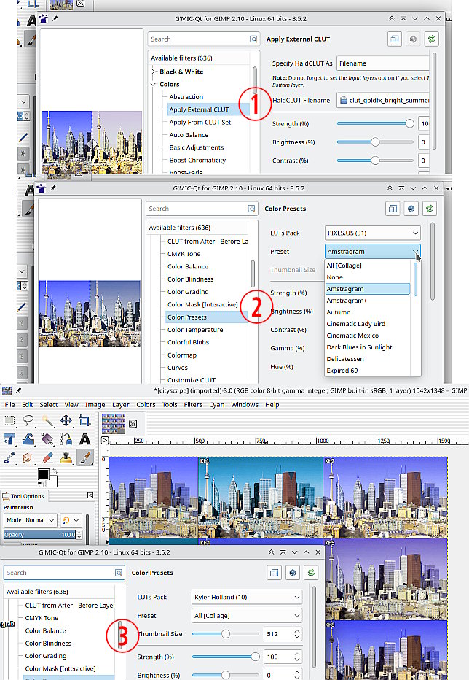Select Color Presets filter in PIXLS.US window
The width and height of the screenshot is (469, 680).
[187, 317]
